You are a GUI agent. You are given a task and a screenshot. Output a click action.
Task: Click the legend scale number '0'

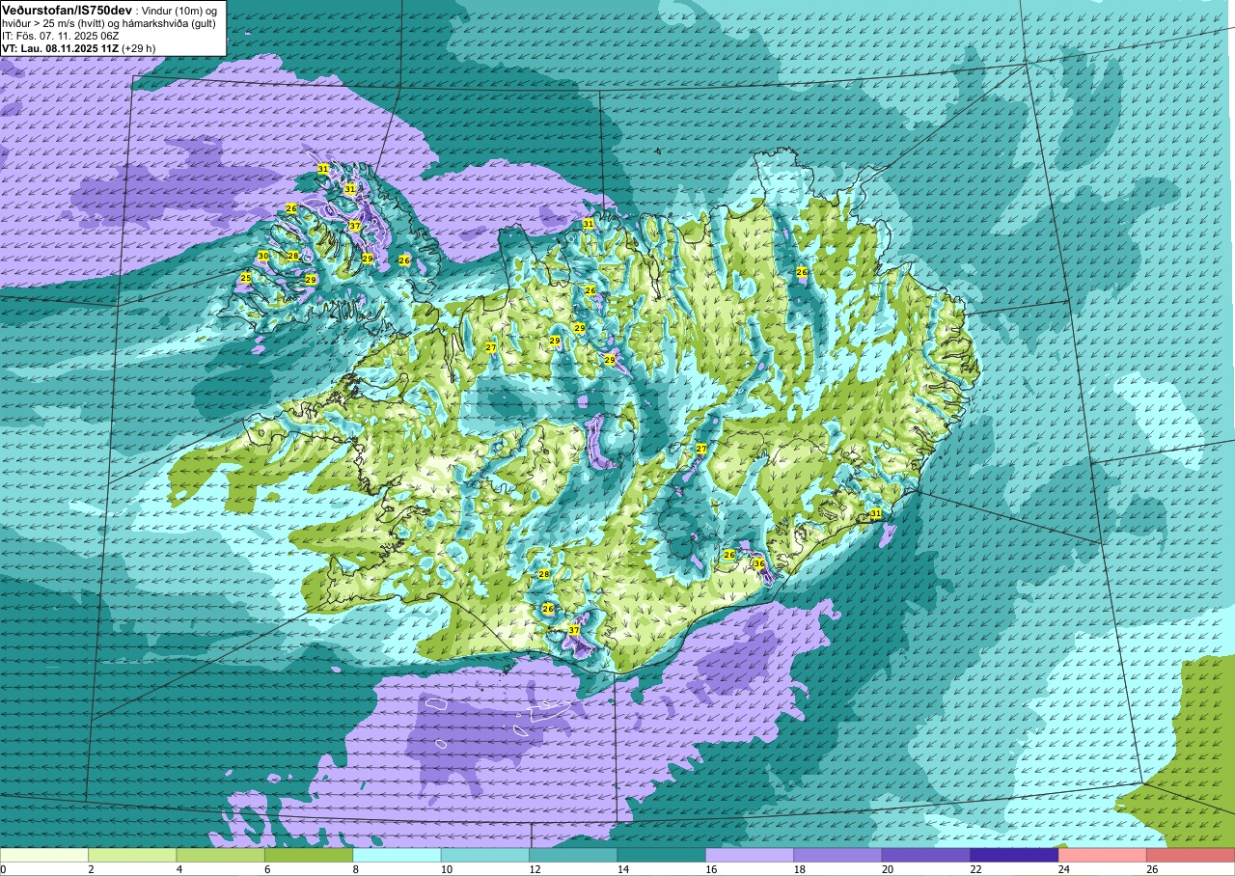(x=3, y=869)
